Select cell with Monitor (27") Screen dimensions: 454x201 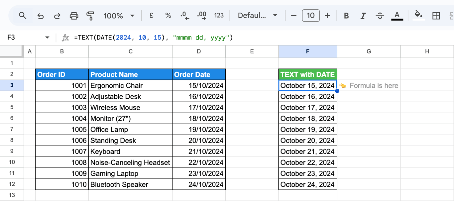[x=130, y=118]
